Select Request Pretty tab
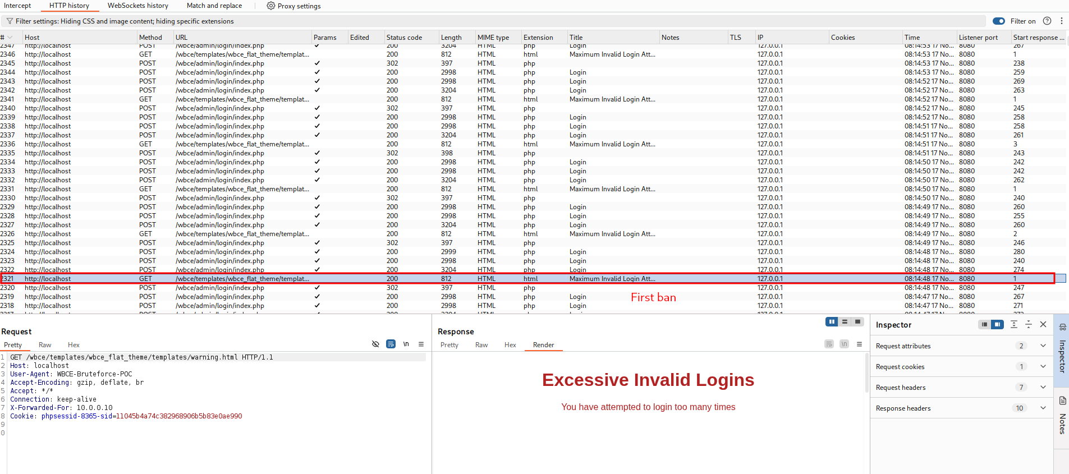The image size is (1069, 474). (13, 345)
